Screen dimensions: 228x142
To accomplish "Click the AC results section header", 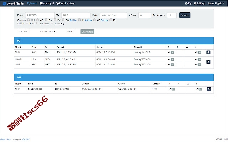I will [114, 41].
